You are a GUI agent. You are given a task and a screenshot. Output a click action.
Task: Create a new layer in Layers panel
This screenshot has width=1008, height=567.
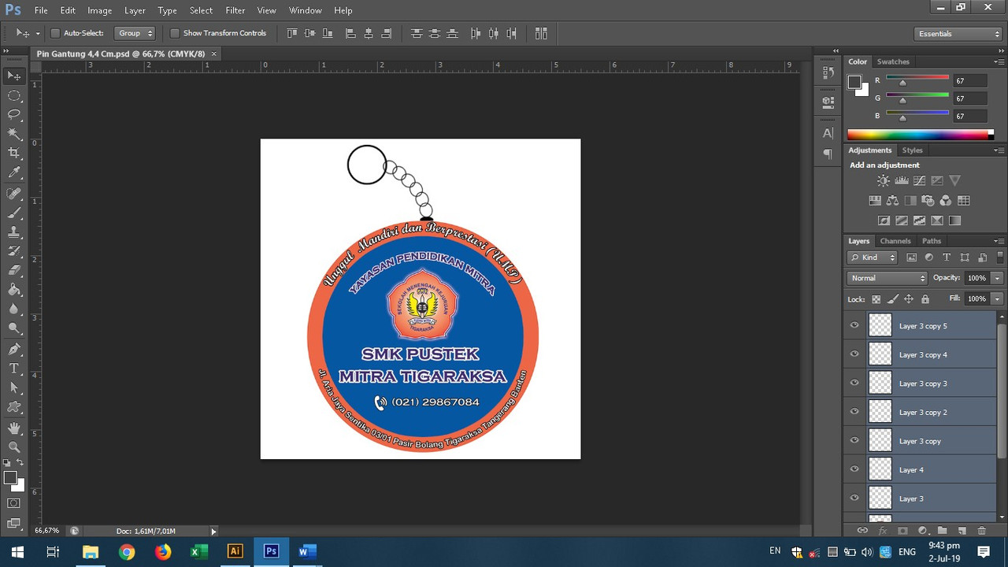962,531
